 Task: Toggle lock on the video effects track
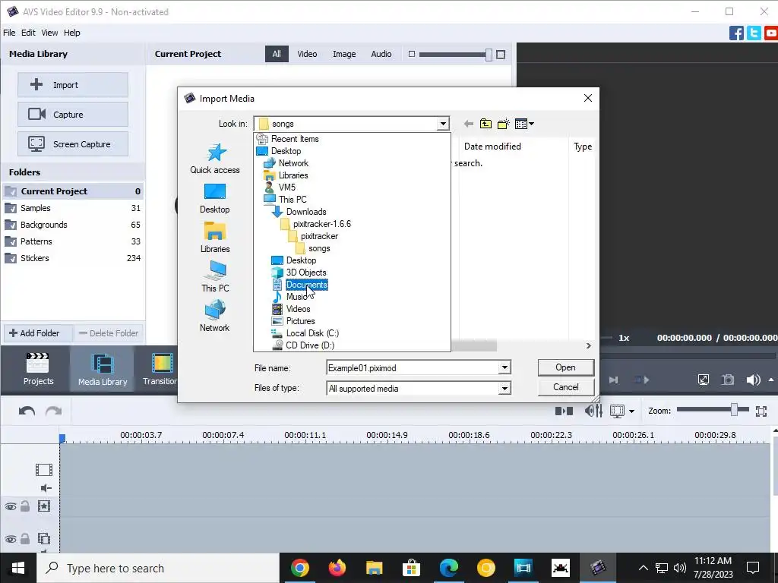(25, 506)
